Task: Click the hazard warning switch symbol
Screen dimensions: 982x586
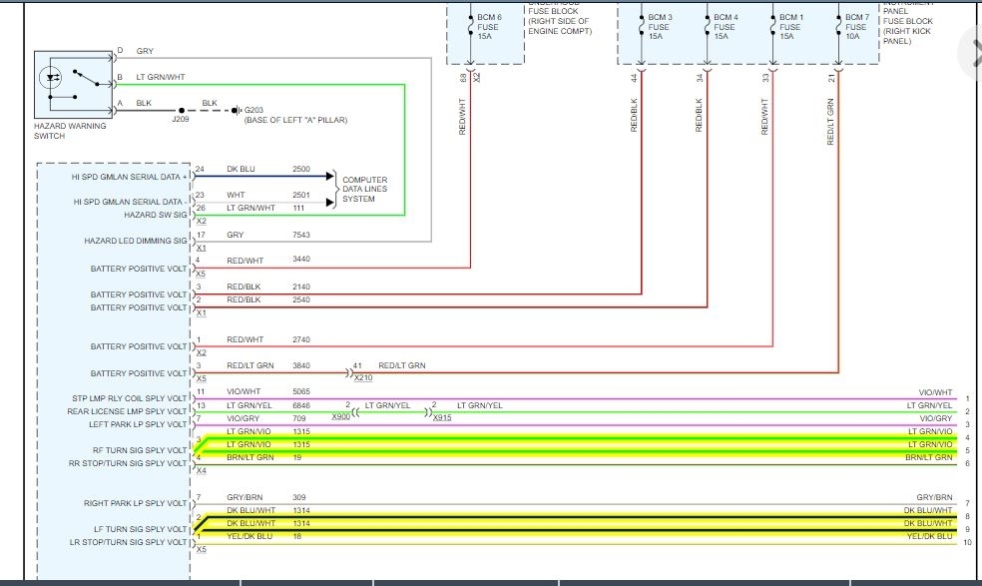Action: 73,85
